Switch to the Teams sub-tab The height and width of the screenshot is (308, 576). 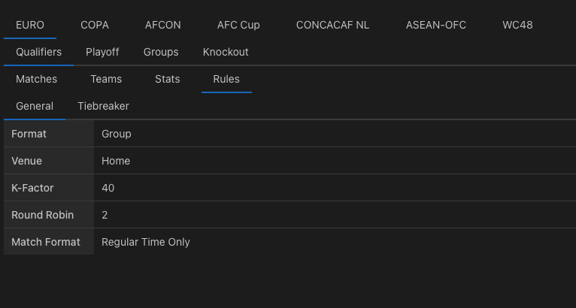coord(106,80)
